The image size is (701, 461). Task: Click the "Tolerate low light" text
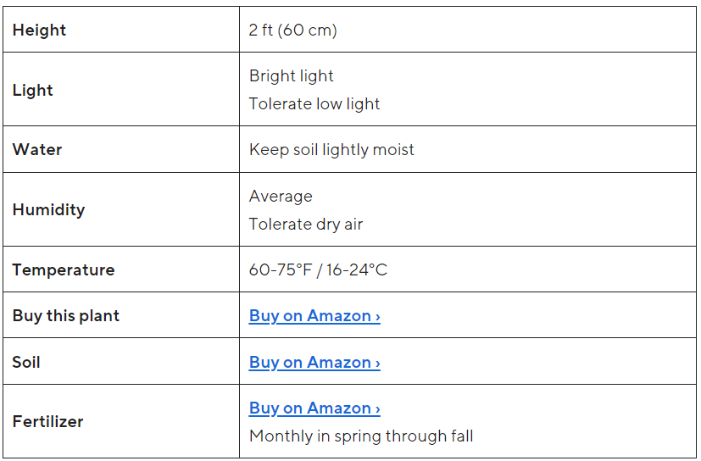pos(314,104)
